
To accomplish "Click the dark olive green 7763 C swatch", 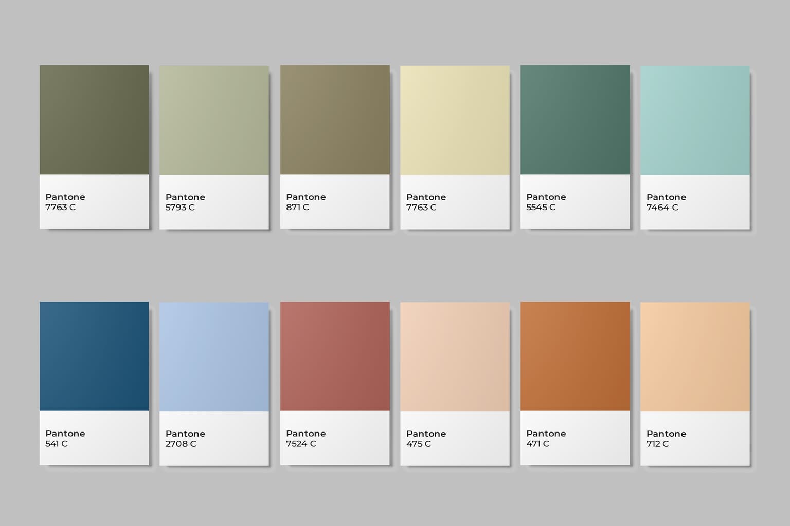I will click(94, 120).
